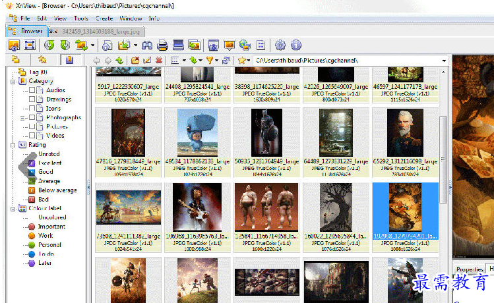This screenshot has width=494, height=303.
Task: Open Options gear icon
Action: 280,45
